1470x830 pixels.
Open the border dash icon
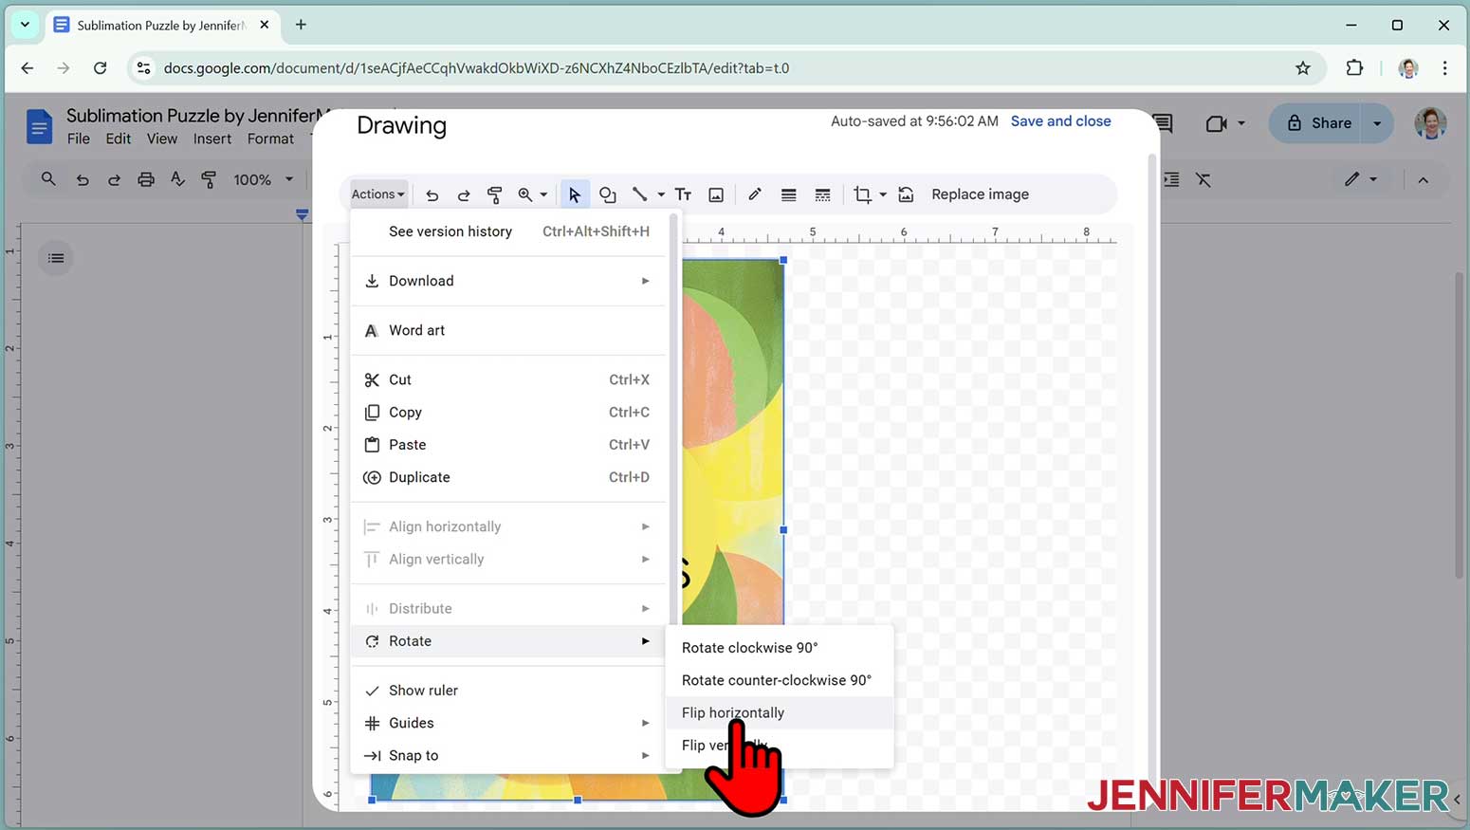822,194
